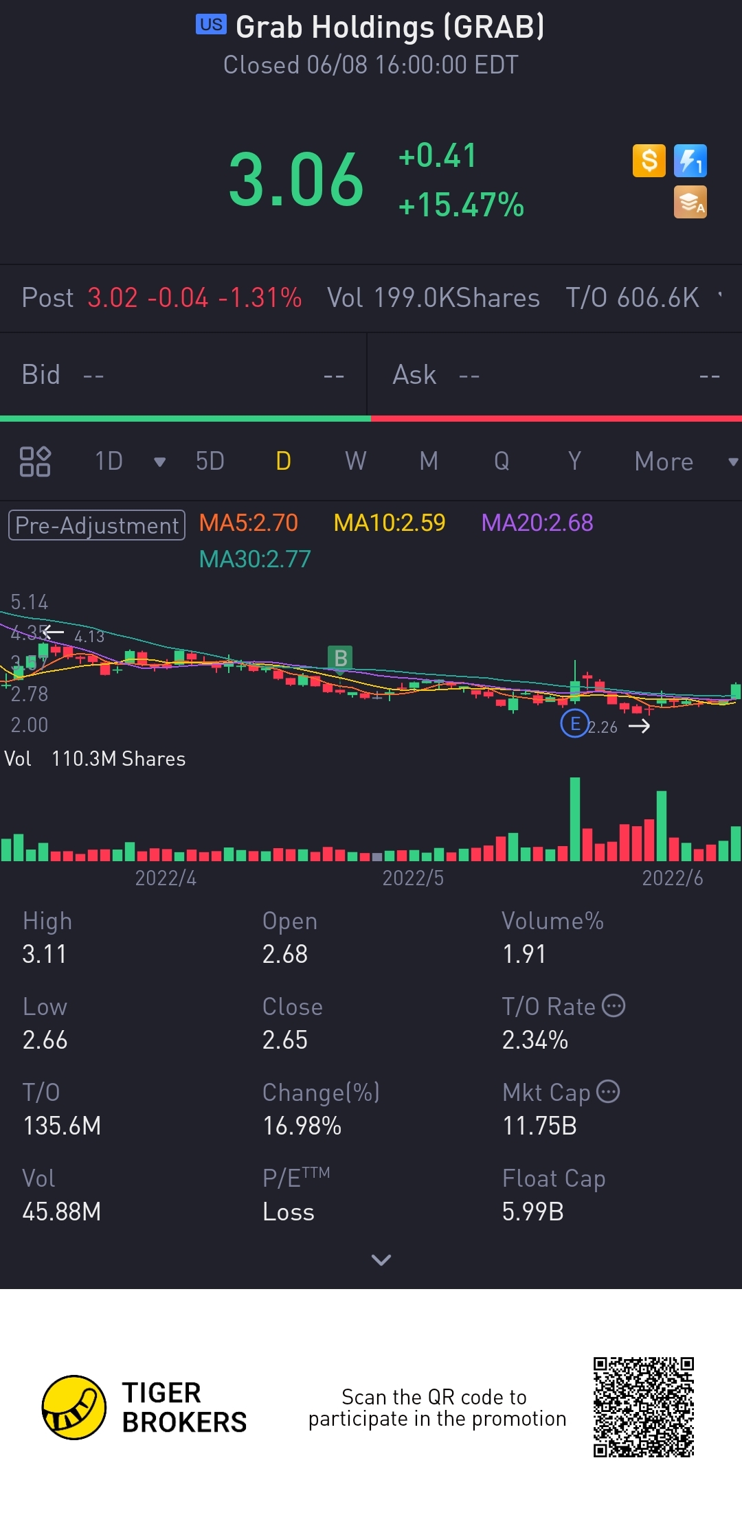The width and height of the screenshot is (742, 1526).
Task: Tap the High 3.11 value
Action: [45, 955]
